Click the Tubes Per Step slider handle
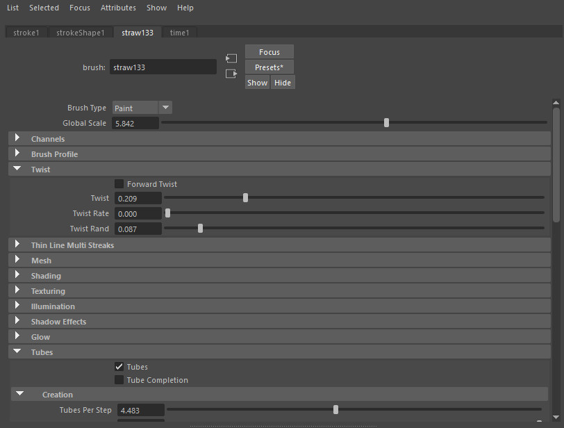 point(335,409)
